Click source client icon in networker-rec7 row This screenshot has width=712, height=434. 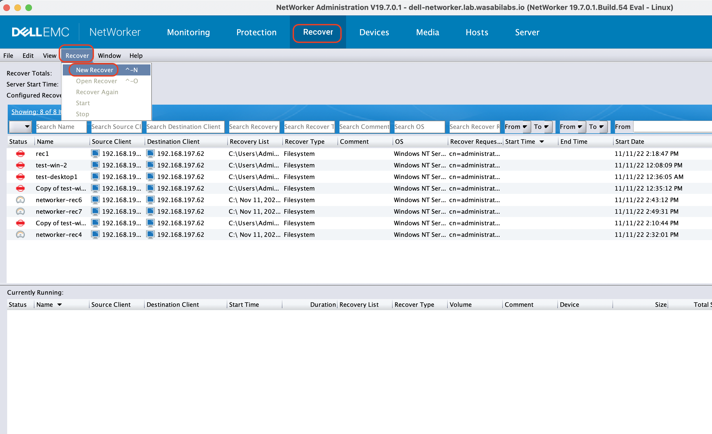pos(95,211)
